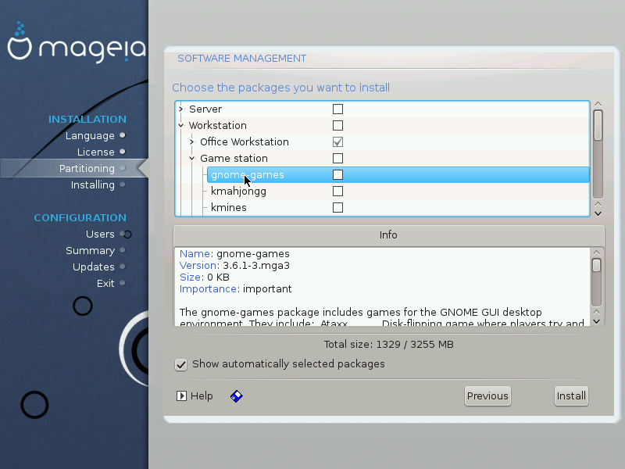Click the floppy disk save/load selection icon
This screenshot has width=625, height=469.
tap(237, 396)
